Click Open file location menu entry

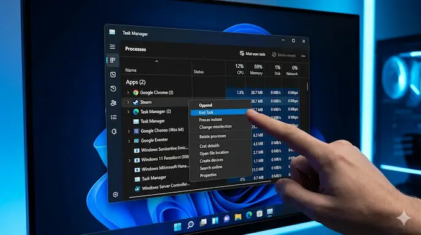tap(214, 153)
